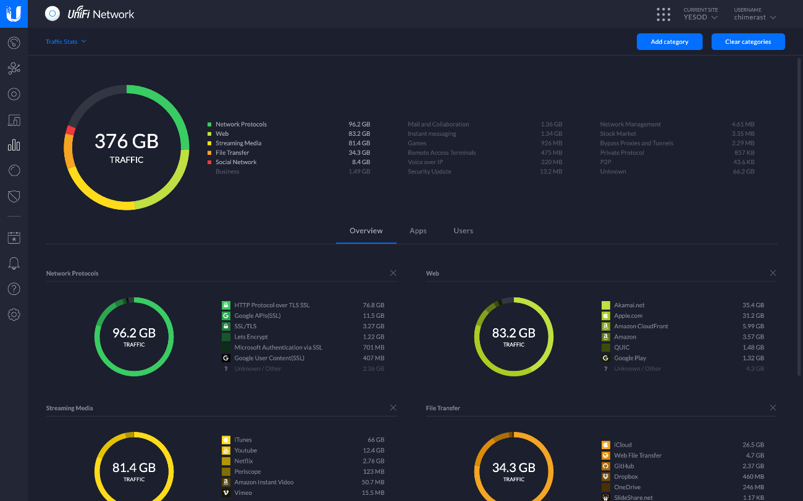
Task: Close the Network Protocols panel
Action: pyautogui.click(x=393, y=273)
